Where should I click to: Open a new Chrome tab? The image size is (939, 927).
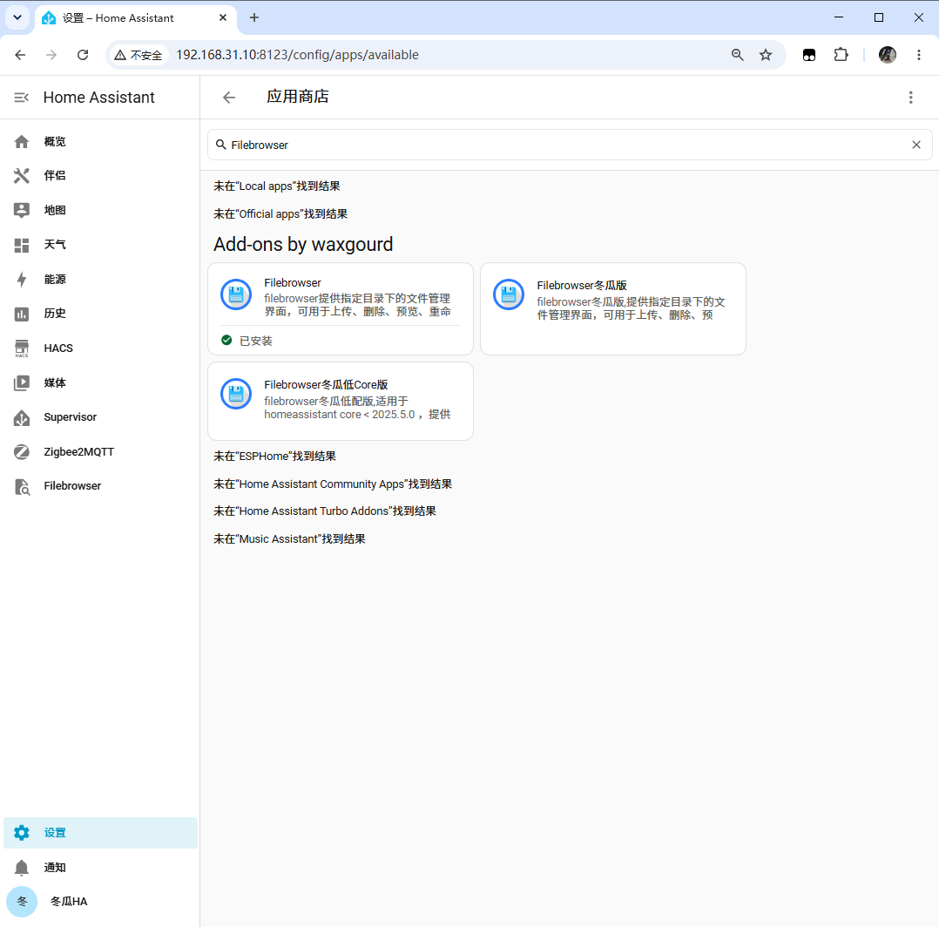pos(254,17)
